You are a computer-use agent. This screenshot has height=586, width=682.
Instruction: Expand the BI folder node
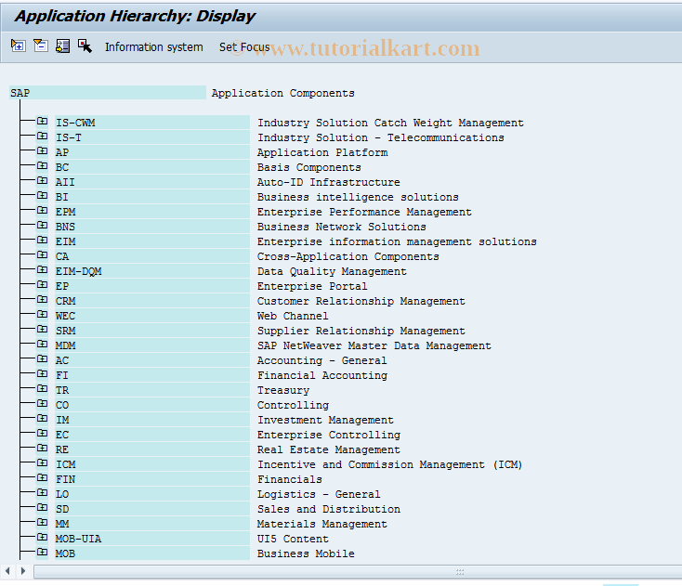[42, 196]
